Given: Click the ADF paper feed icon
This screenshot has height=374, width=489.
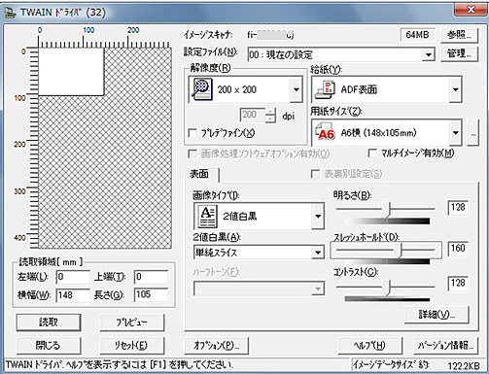Looking at the screenshot, I should [x=325, y=89].
